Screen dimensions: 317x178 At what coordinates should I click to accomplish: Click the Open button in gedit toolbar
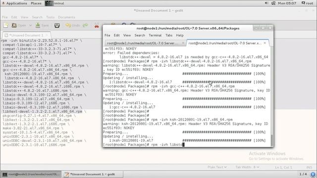(x=19, y=25)
